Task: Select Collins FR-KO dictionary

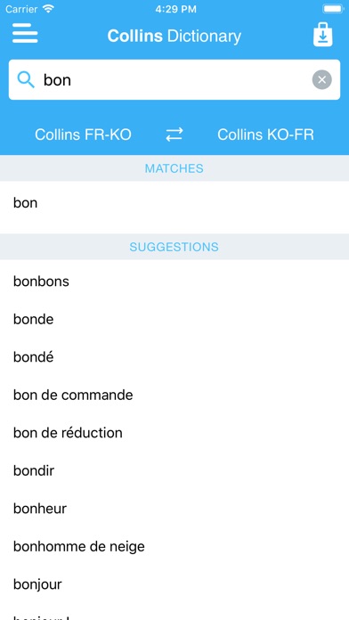Action: pos(83,135)
